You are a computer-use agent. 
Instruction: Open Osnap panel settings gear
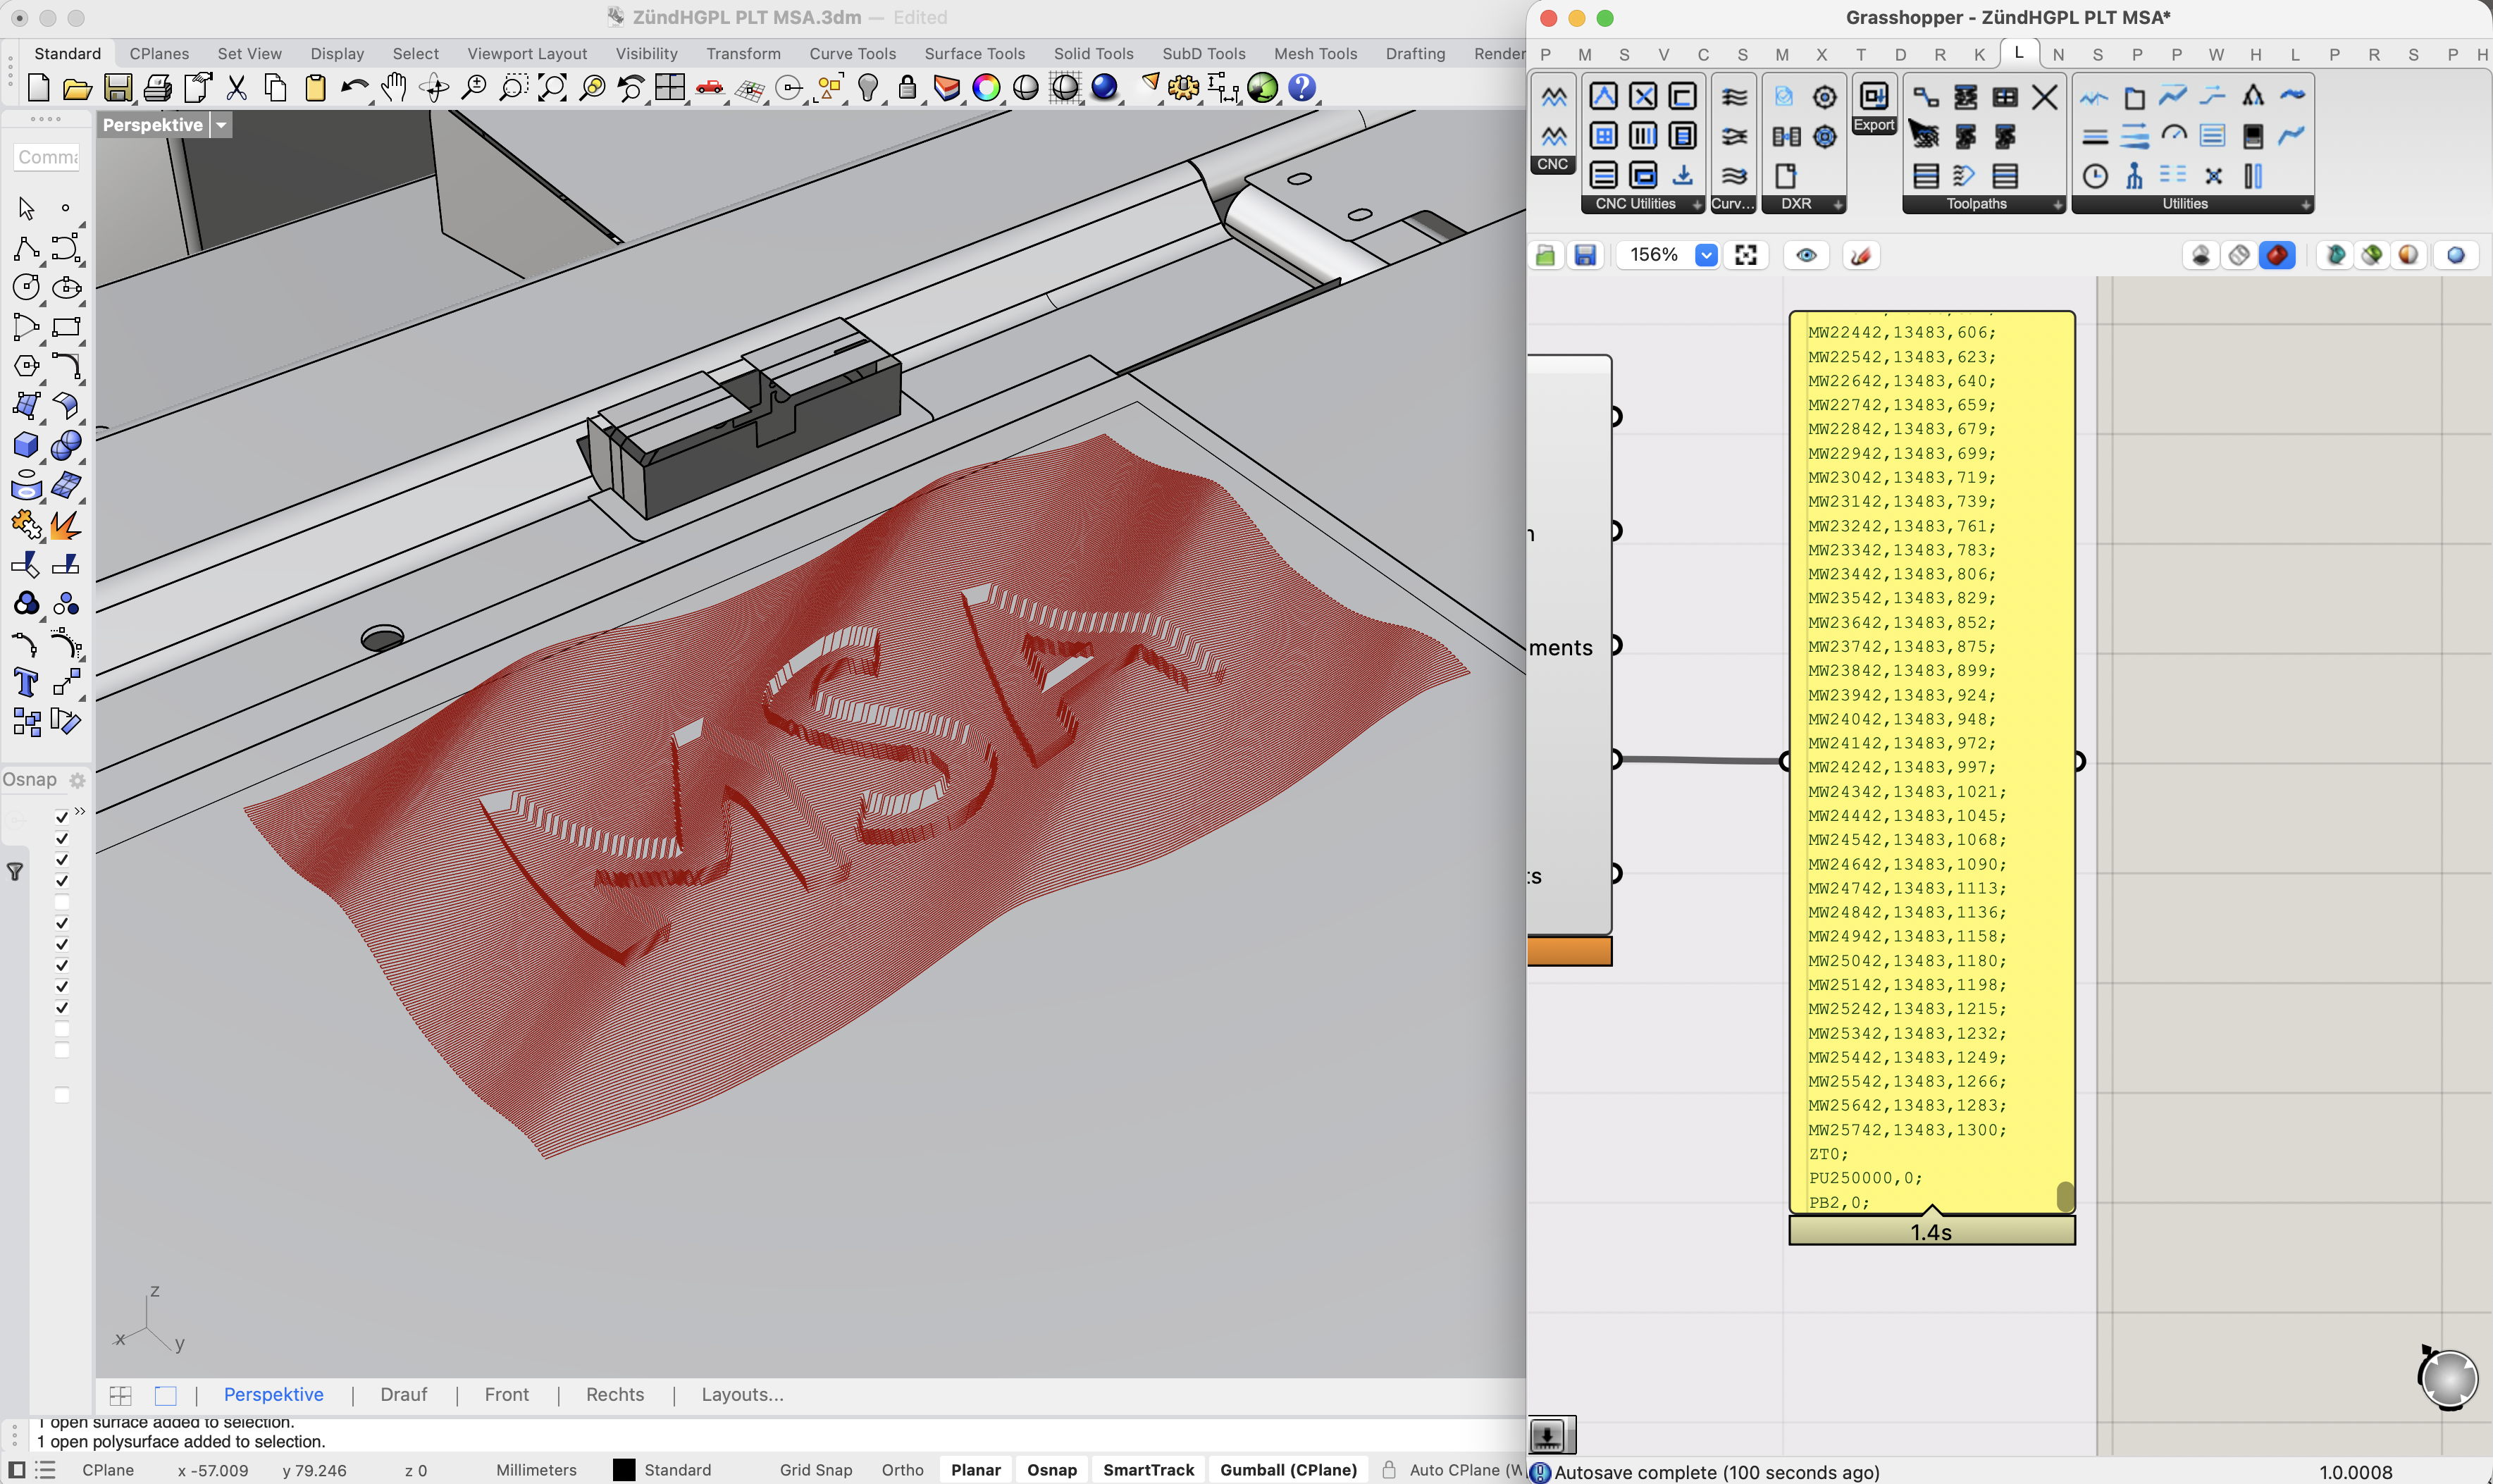(x=77, y=780)
